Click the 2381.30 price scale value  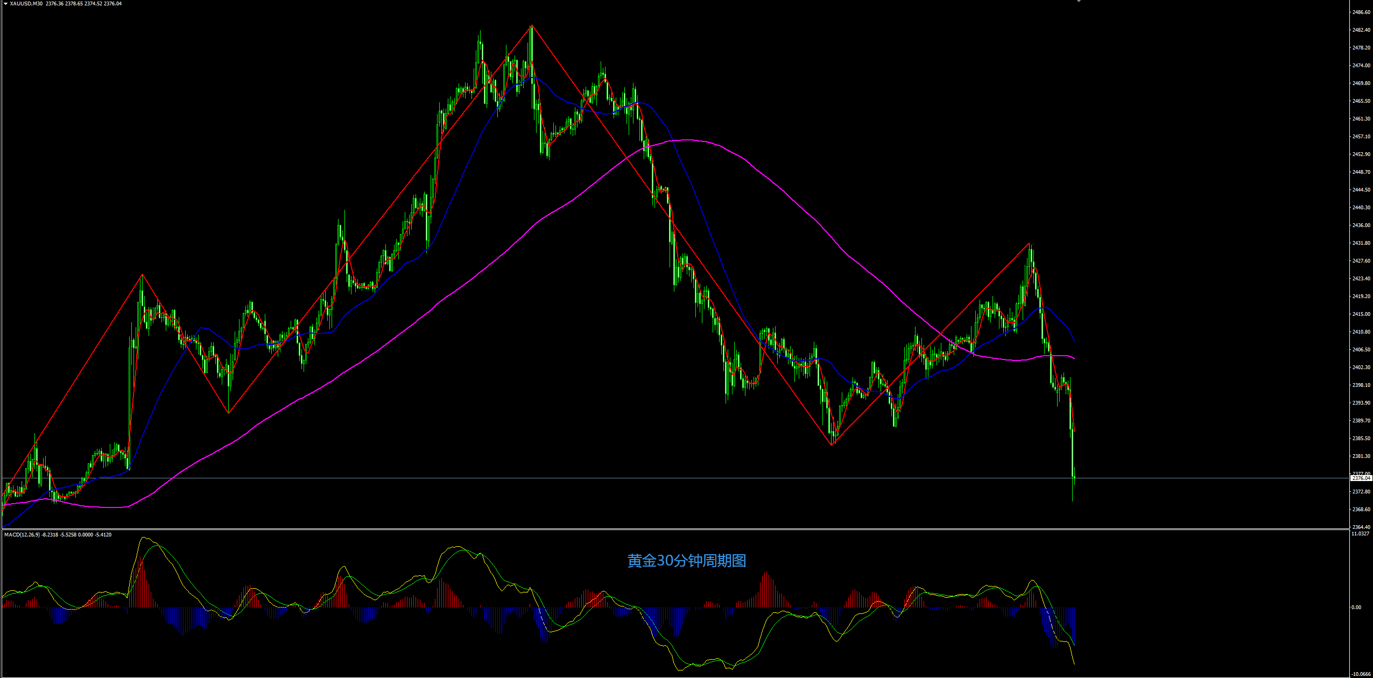pyautogui.click(x=1361, y=456)
